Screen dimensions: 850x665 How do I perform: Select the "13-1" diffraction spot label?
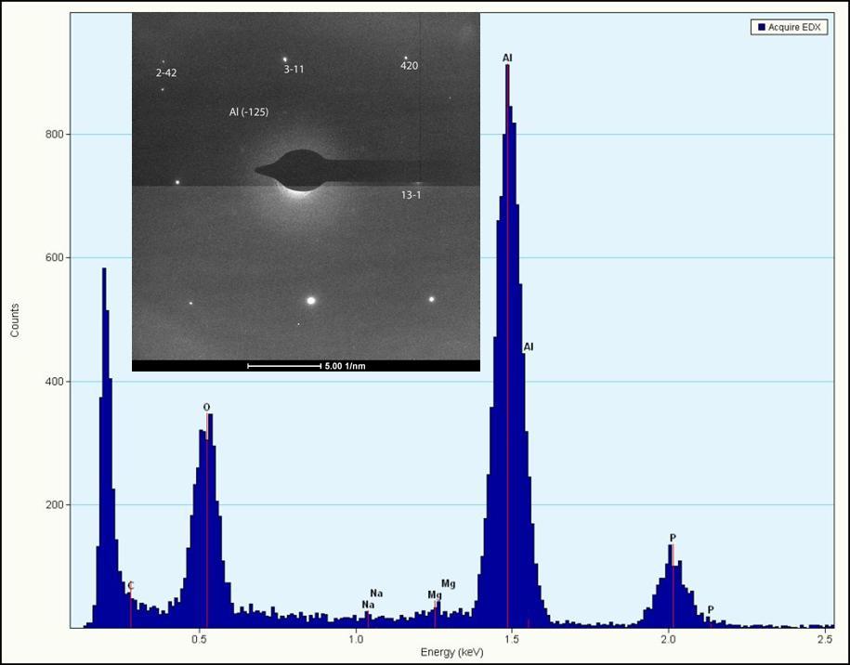click(411, 195)
